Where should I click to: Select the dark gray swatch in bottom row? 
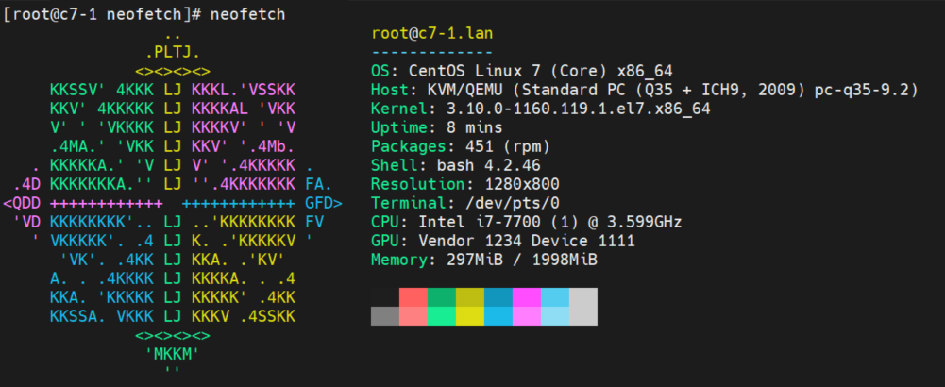[x=385, y=315]
